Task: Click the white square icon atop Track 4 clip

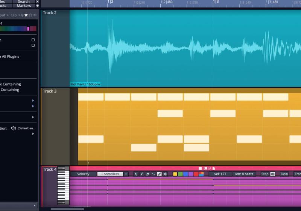Action: coord(200,168)
